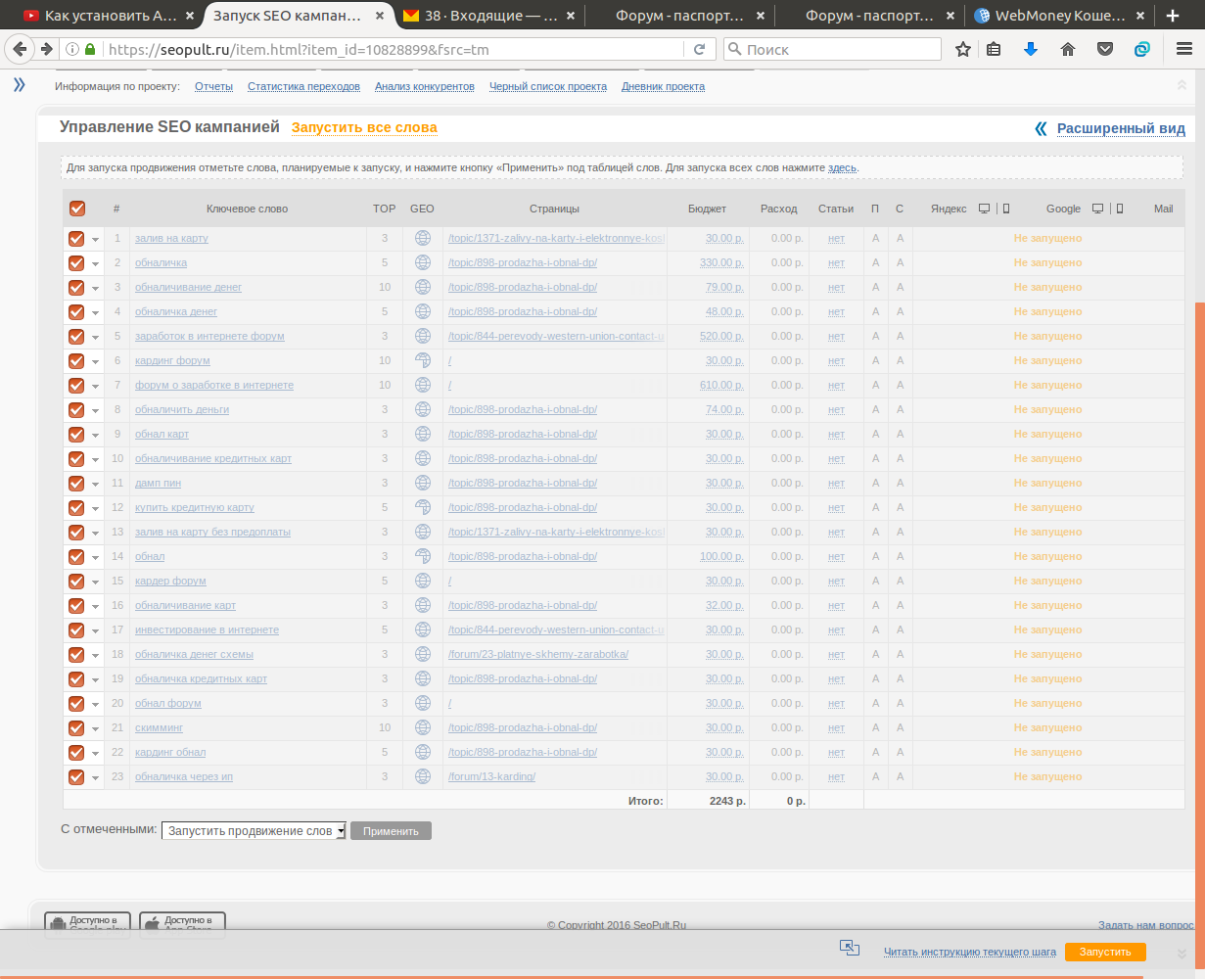Click the browser forward arrow button
The image size is (1205, 979).
45,49
